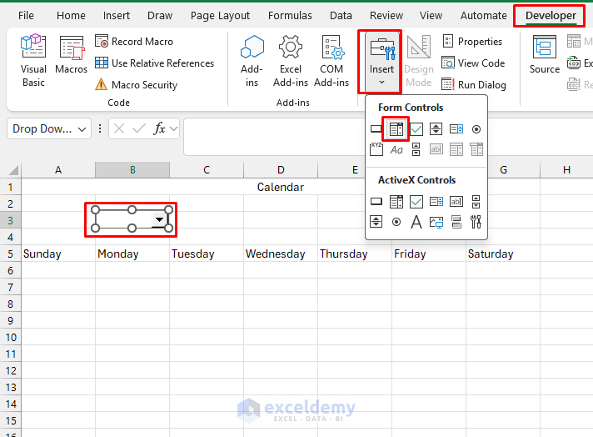593x437 pixels.
Task: Click Run Dialog
Action: tap(474, 85)
